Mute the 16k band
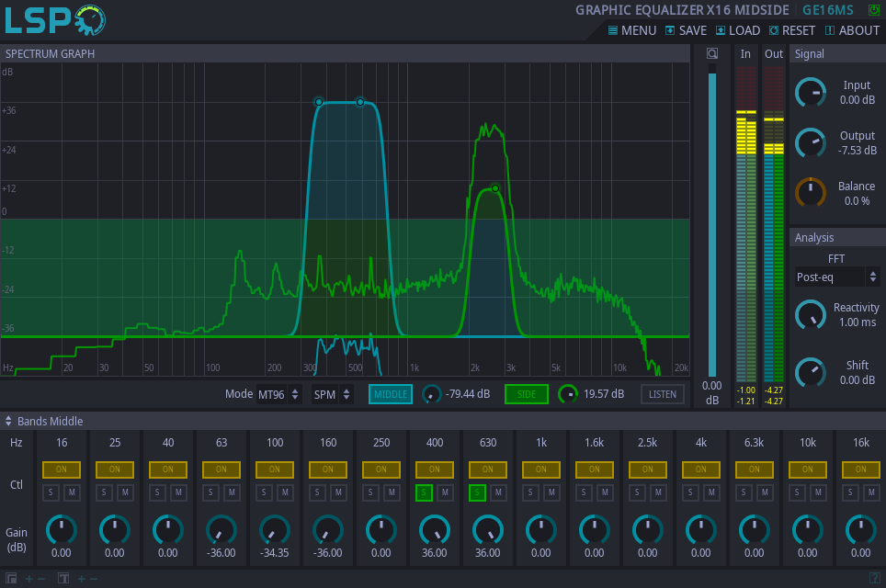Viewport: 886px width, 588px height. 871,492
